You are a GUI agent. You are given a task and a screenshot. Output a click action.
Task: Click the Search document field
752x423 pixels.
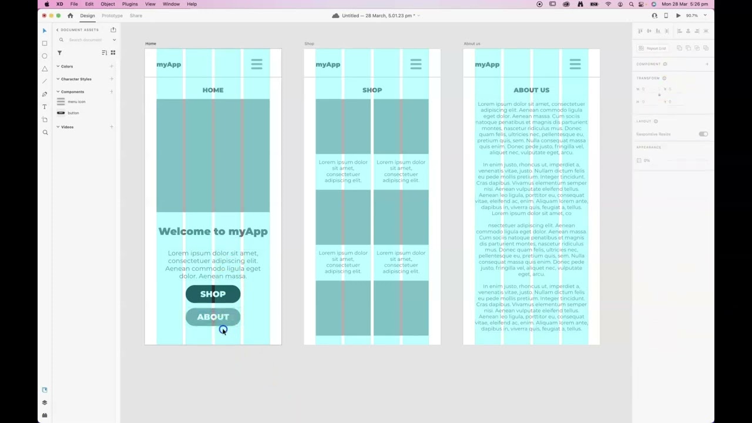point(86,40)
